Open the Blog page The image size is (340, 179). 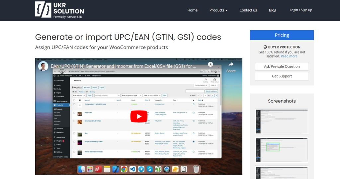pyautogui.click(x=273, y=10)
